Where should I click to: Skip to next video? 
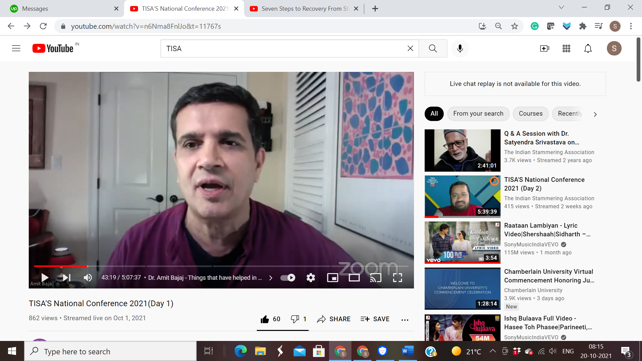click(x=67, y=277)
